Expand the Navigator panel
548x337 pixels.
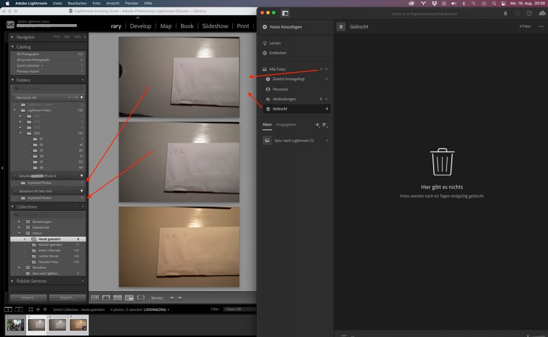tap(13, 37)
